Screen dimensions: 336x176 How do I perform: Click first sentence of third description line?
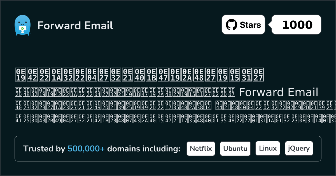click(113, 105)
